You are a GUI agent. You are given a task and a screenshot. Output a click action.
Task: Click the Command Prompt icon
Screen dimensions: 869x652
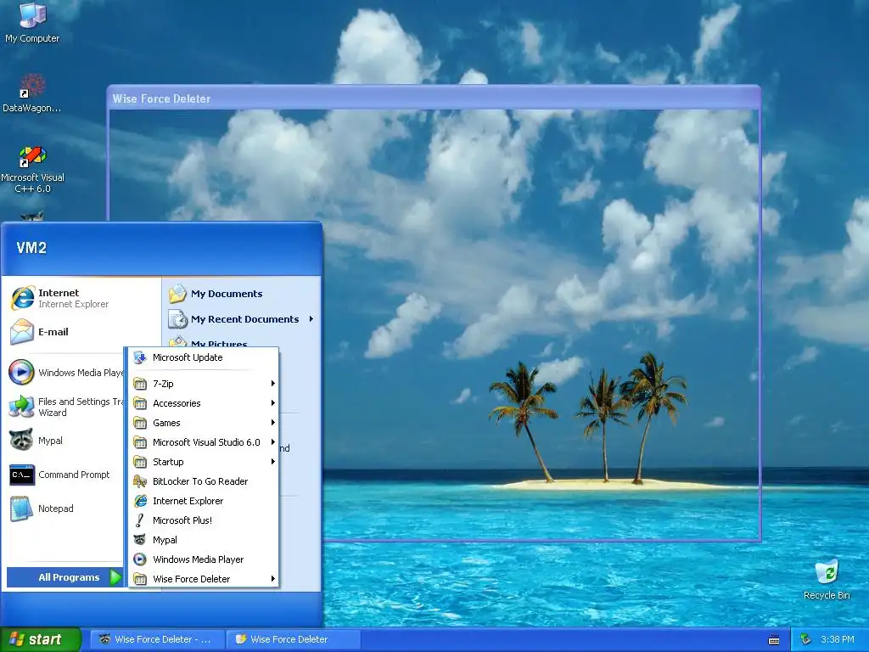[21, 475]
